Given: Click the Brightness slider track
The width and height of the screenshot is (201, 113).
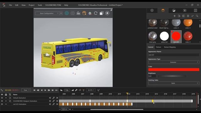Looking at the screenshot, I should coord(172,76).
